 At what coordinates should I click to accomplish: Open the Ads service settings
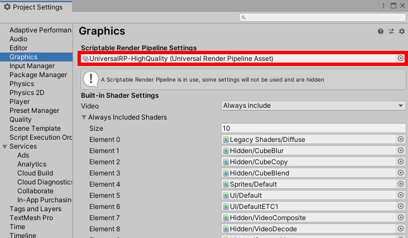(x=23, y=155)
